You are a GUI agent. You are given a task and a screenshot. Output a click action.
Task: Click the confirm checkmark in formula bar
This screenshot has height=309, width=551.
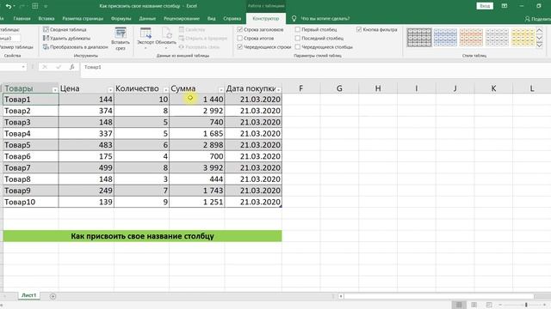[59, 67]
